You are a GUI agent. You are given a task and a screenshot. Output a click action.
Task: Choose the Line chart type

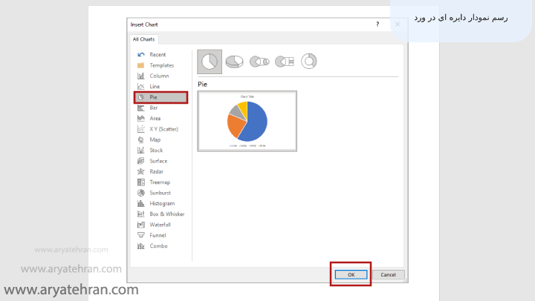(155, 86)
